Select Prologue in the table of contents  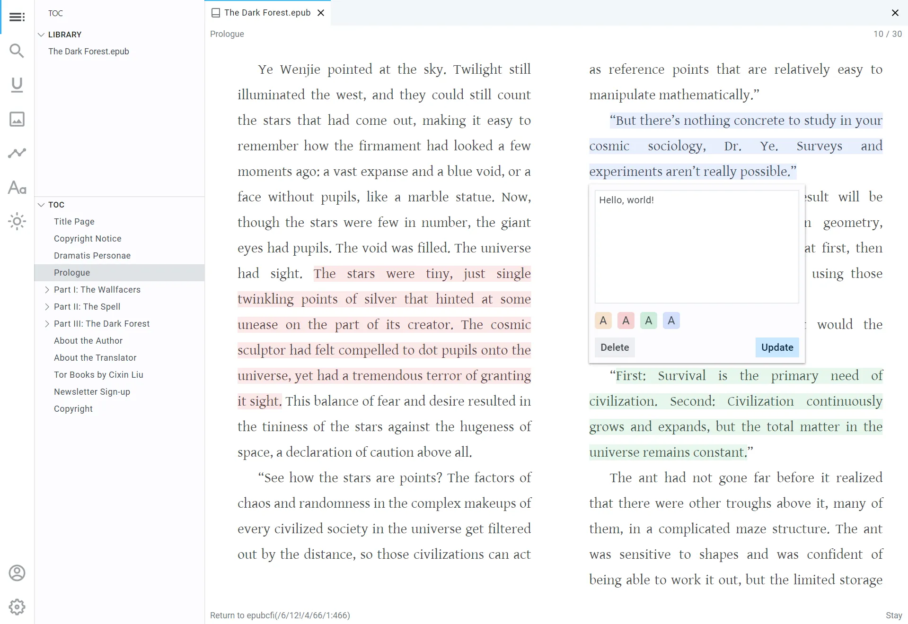72,272
